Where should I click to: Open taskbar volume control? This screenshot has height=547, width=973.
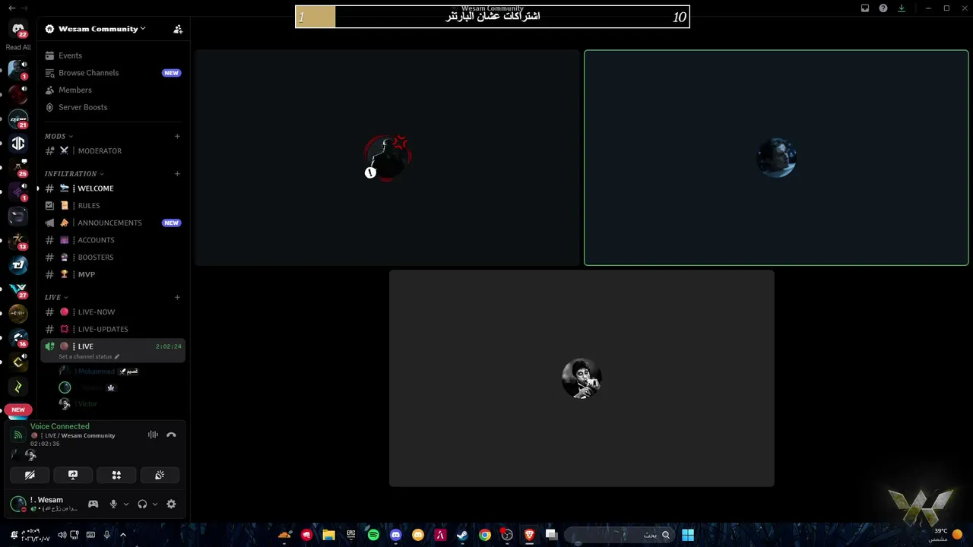tap(62, 535)
